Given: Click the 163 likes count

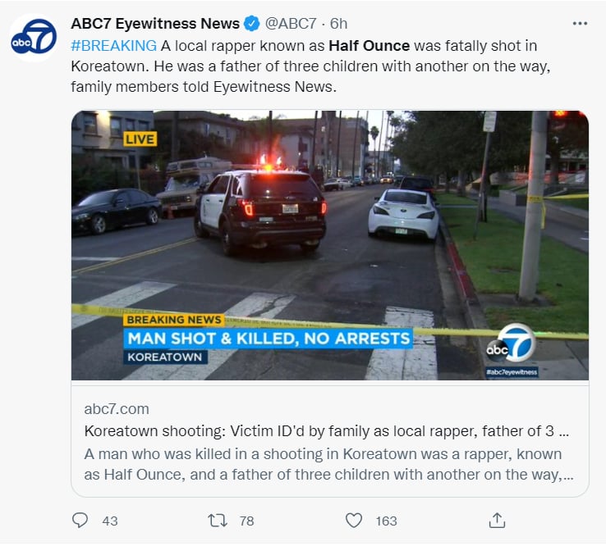Looking at the screenshot, I should [386, 521].
